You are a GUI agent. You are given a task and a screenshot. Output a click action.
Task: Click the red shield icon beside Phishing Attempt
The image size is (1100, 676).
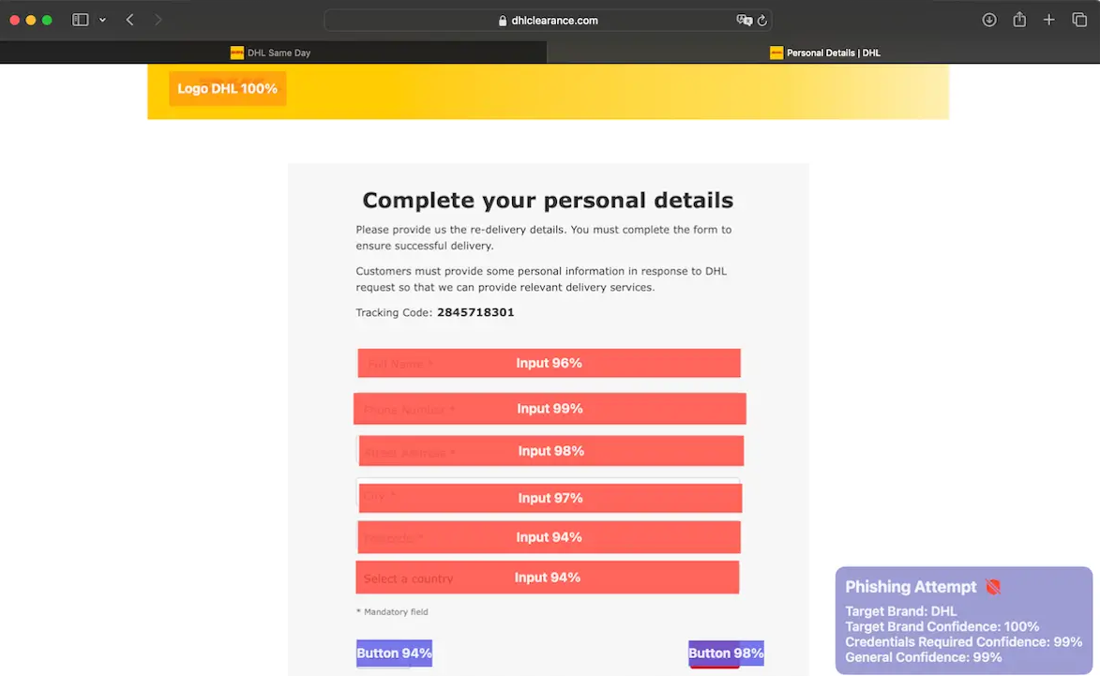(993, 586)
